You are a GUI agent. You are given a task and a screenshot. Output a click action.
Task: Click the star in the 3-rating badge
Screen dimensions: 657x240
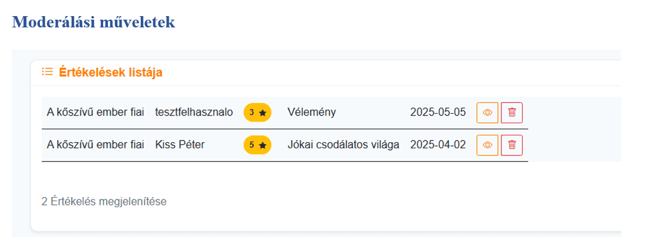[x=262, y=113]
